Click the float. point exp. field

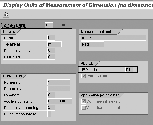click(x=51, y=57)
